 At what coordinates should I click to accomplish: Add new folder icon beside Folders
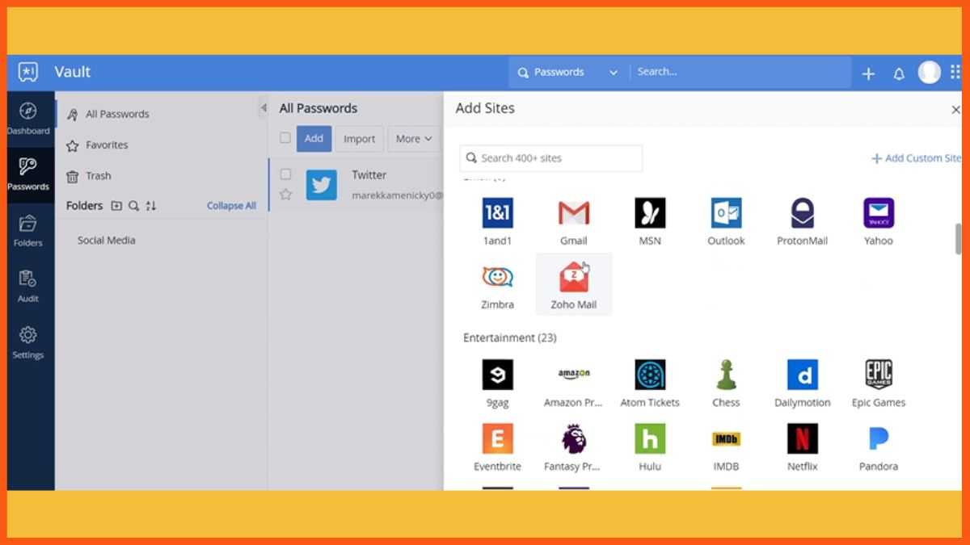point(116,206)
